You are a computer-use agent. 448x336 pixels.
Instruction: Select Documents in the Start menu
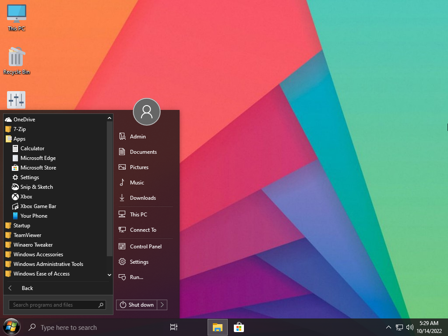(x=143, y=152)
